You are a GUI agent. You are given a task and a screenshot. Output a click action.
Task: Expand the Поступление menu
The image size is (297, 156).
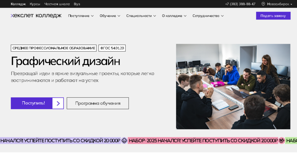81,16
